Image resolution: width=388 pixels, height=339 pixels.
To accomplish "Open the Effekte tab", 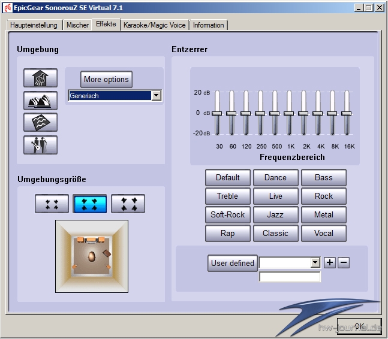I will click(x=106, y=24).
